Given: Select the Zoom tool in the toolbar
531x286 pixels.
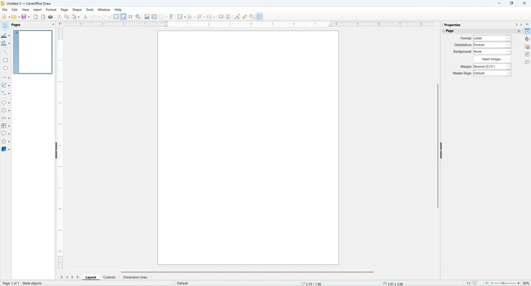Looking at the screenshot, I should 138,16.
